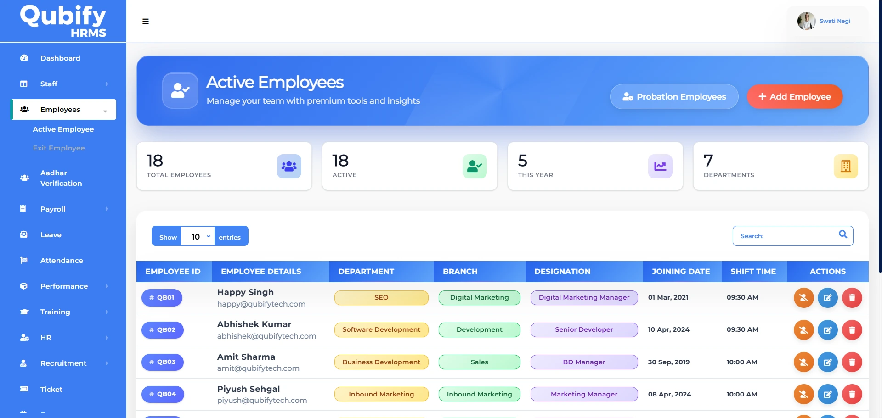
Task: Collapse the Employees sidebar section
Action: click(64, 110)
